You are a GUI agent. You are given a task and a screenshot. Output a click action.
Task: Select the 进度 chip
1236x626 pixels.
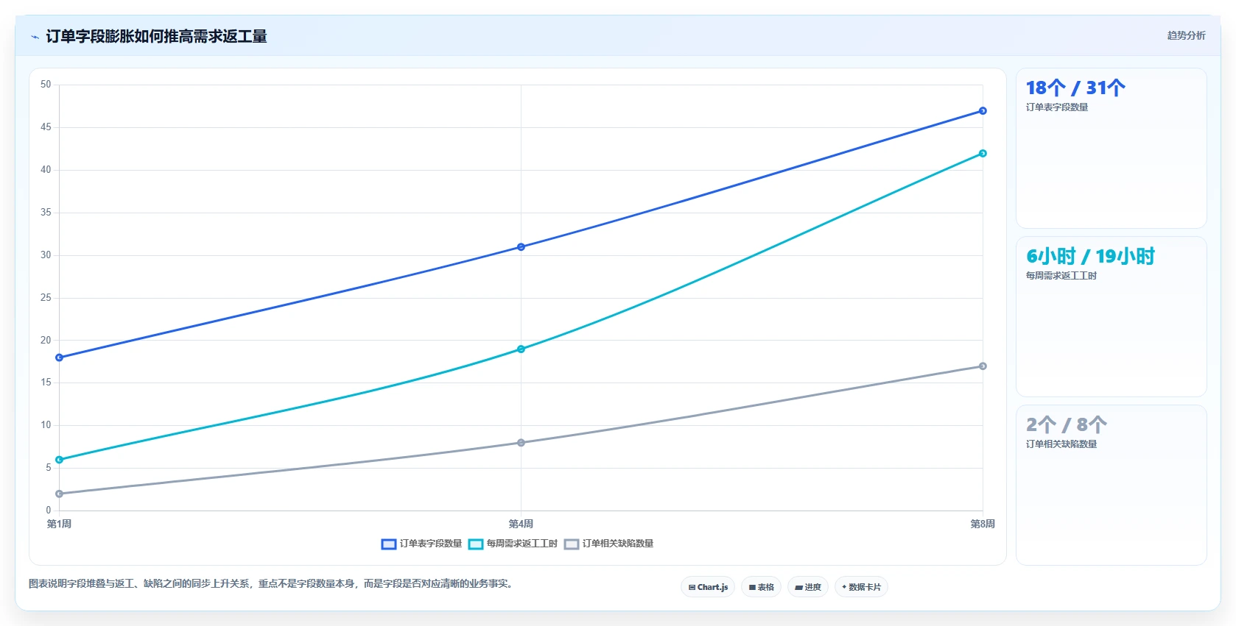[808, 587]
